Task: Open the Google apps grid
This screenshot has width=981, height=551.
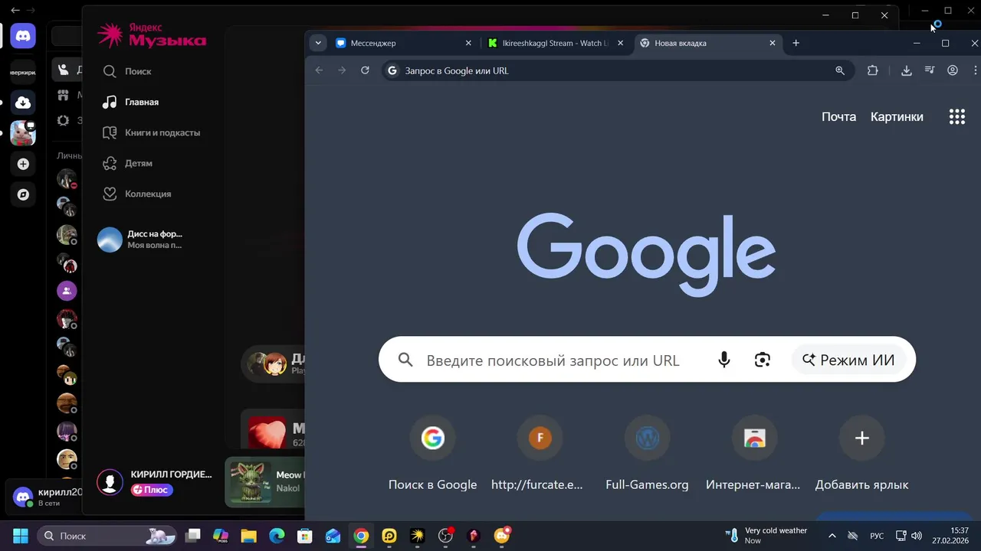Action: point(957,117)
